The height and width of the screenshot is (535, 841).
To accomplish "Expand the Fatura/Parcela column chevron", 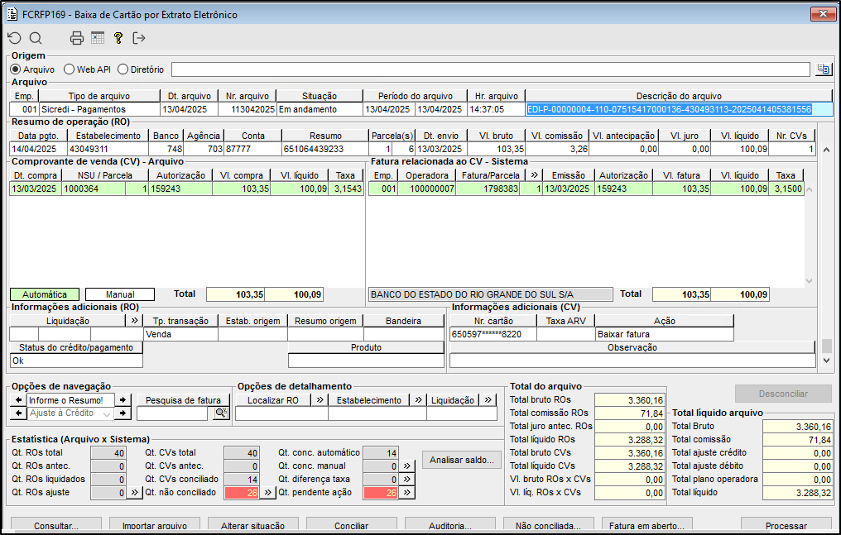I will pyautogui.click(x=534, y=175).
